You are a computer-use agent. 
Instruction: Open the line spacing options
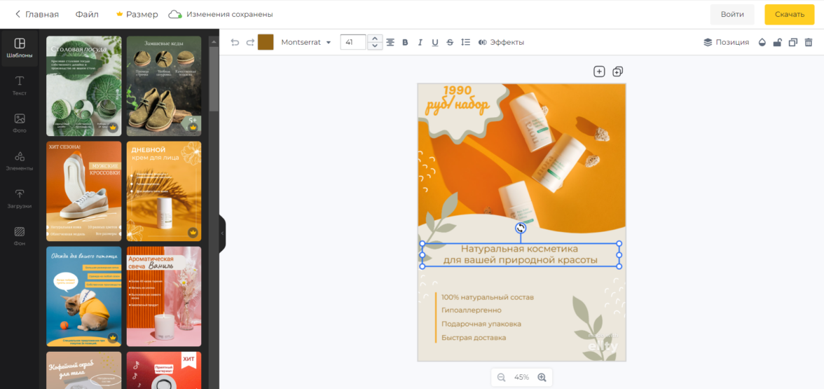(x=465, y=43)
